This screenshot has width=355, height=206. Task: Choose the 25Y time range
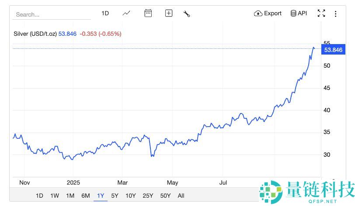click(x=148, y=196)
